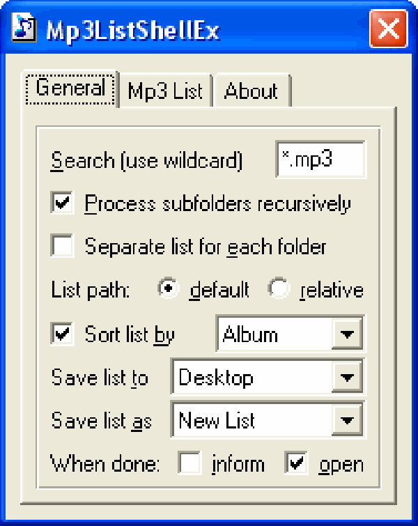
Task: Open the About tab
Action: (x=251, y=91)
